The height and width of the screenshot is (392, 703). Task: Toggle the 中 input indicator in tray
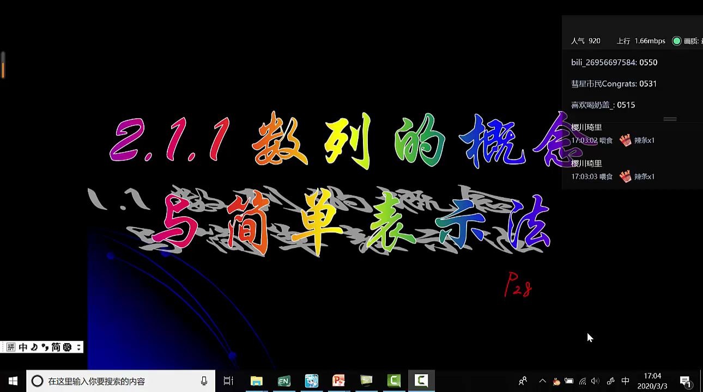tap(625, 381)
